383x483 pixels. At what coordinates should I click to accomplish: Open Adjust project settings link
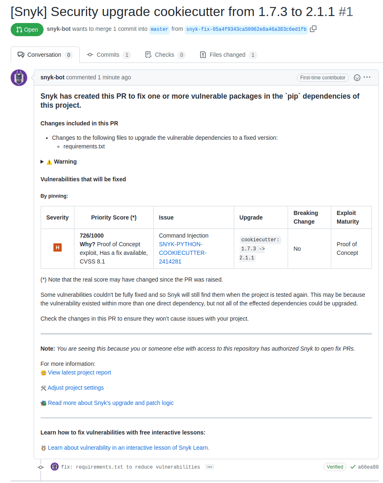(x=76, y=388)
